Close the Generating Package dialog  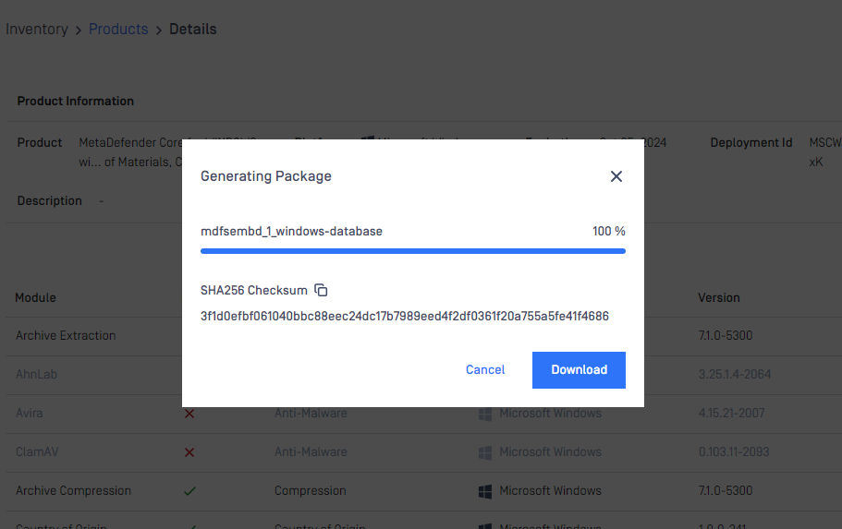click(x=616, y=176)
